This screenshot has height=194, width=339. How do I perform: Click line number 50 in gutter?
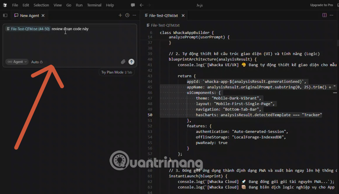(x=150, y=115)
